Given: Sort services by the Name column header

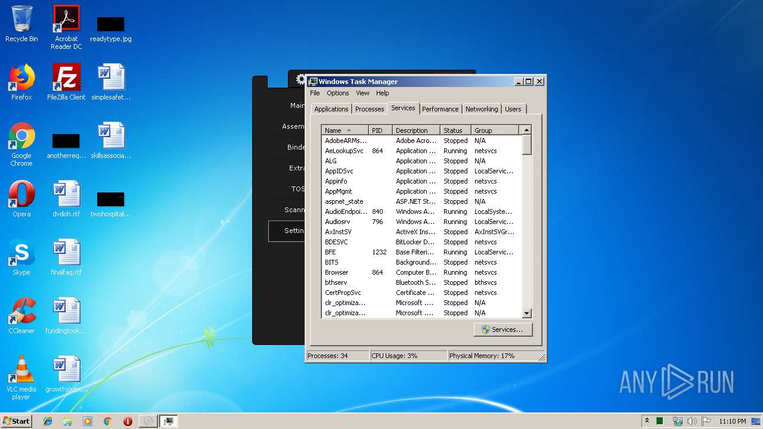Looking at the screenshot, I should click(344, 130).
